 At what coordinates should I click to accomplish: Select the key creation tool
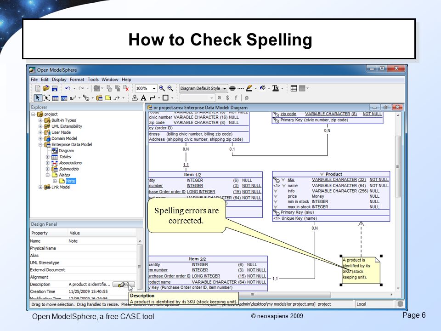click(86, 98)
